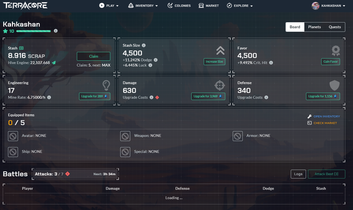Click the empty Armor slot icon
Image resolution: width=353 pixels, height=210 pixels.
coord(238,136)
